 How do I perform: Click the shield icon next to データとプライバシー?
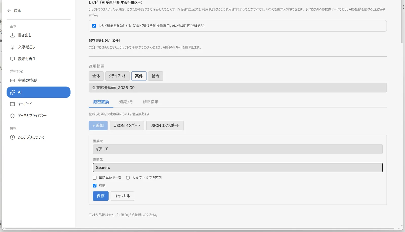pyautogui.click(x=12, y=116)
